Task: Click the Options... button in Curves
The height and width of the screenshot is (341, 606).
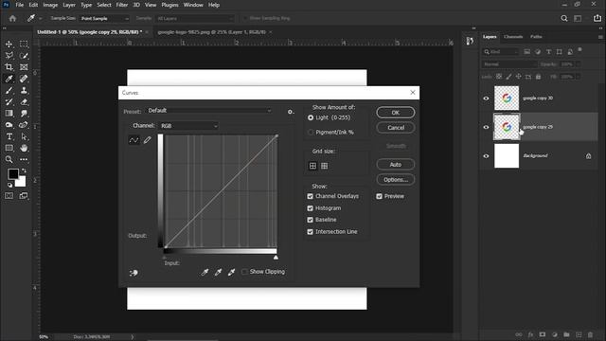Action: pos(396,179)
